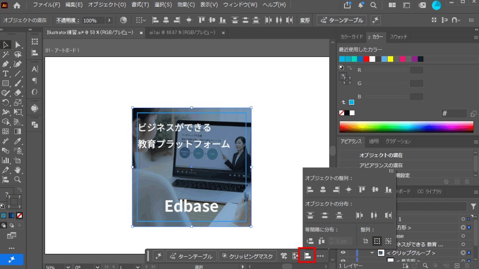Switch to the グラデーション panel tab
Viewport: 479px width, 269px height.
pyautogui.click(x=398, y=141)
